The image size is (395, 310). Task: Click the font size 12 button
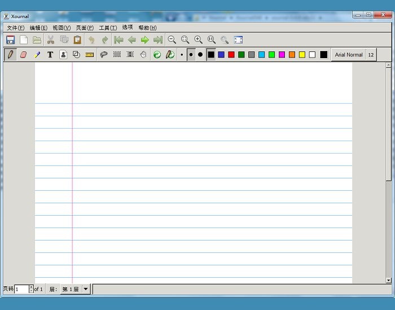[x=371, y=55]
